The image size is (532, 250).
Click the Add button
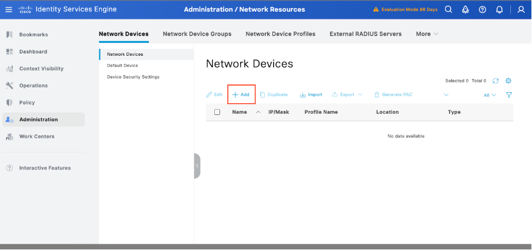[241, 94]
